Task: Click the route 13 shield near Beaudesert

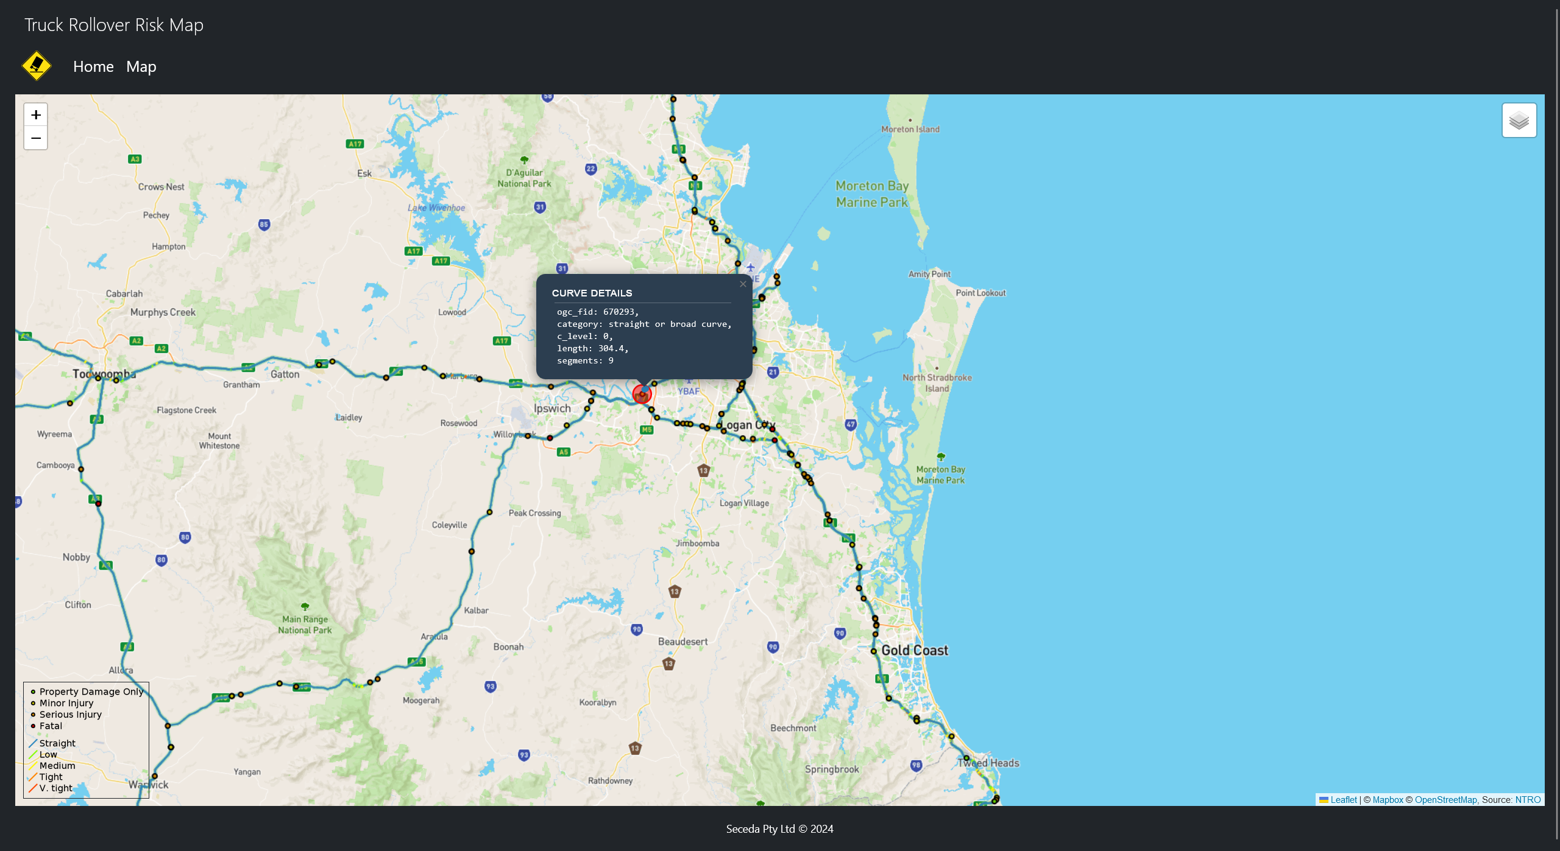Action: click(668, 664)
